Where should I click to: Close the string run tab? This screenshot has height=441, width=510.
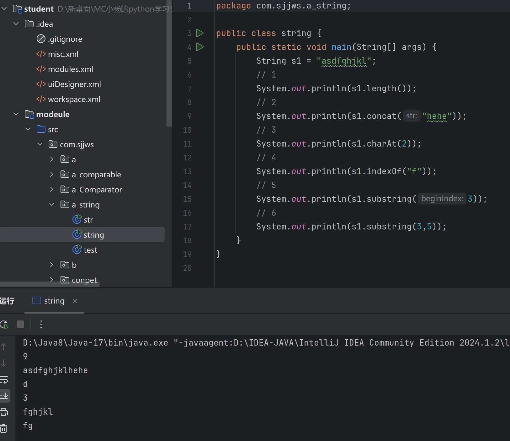[x=75, y=301]
